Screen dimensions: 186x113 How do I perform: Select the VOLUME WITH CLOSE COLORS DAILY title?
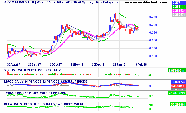[x=33, y=70]
